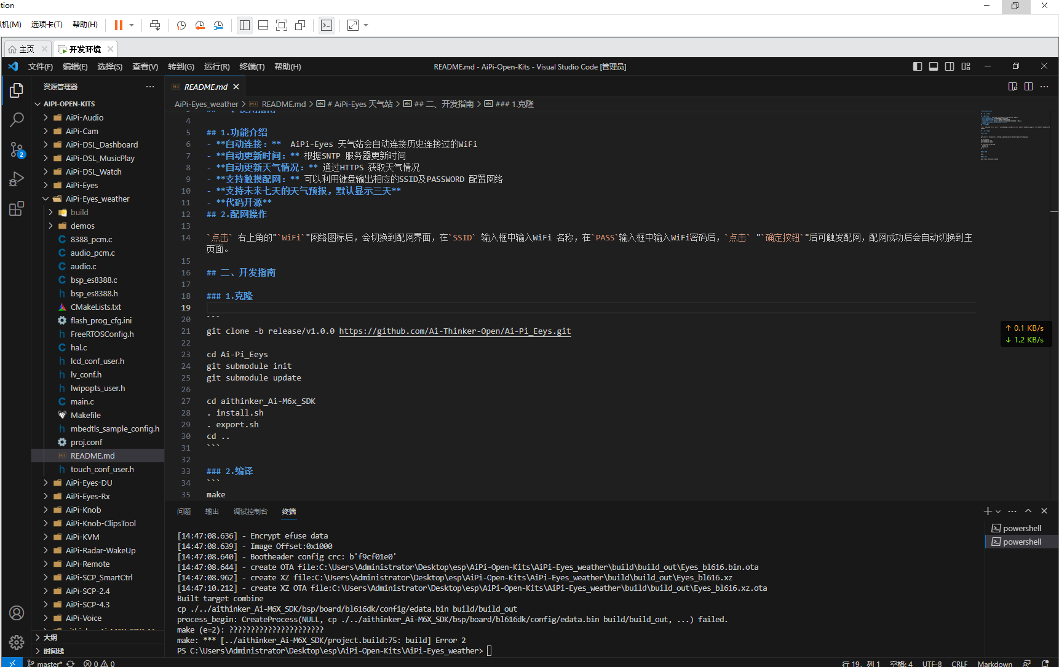Image resolution: width=1059 pixels, height=667 pixels.
Task: Expand the build folder
Action: 79,212
